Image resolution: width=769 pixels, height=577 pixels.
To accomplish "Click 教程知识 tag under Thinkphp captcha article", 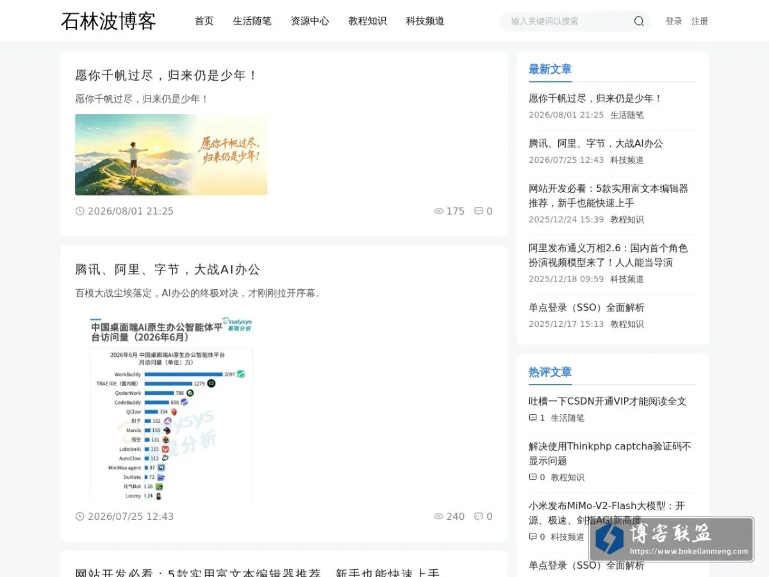I will coord(568,478).
